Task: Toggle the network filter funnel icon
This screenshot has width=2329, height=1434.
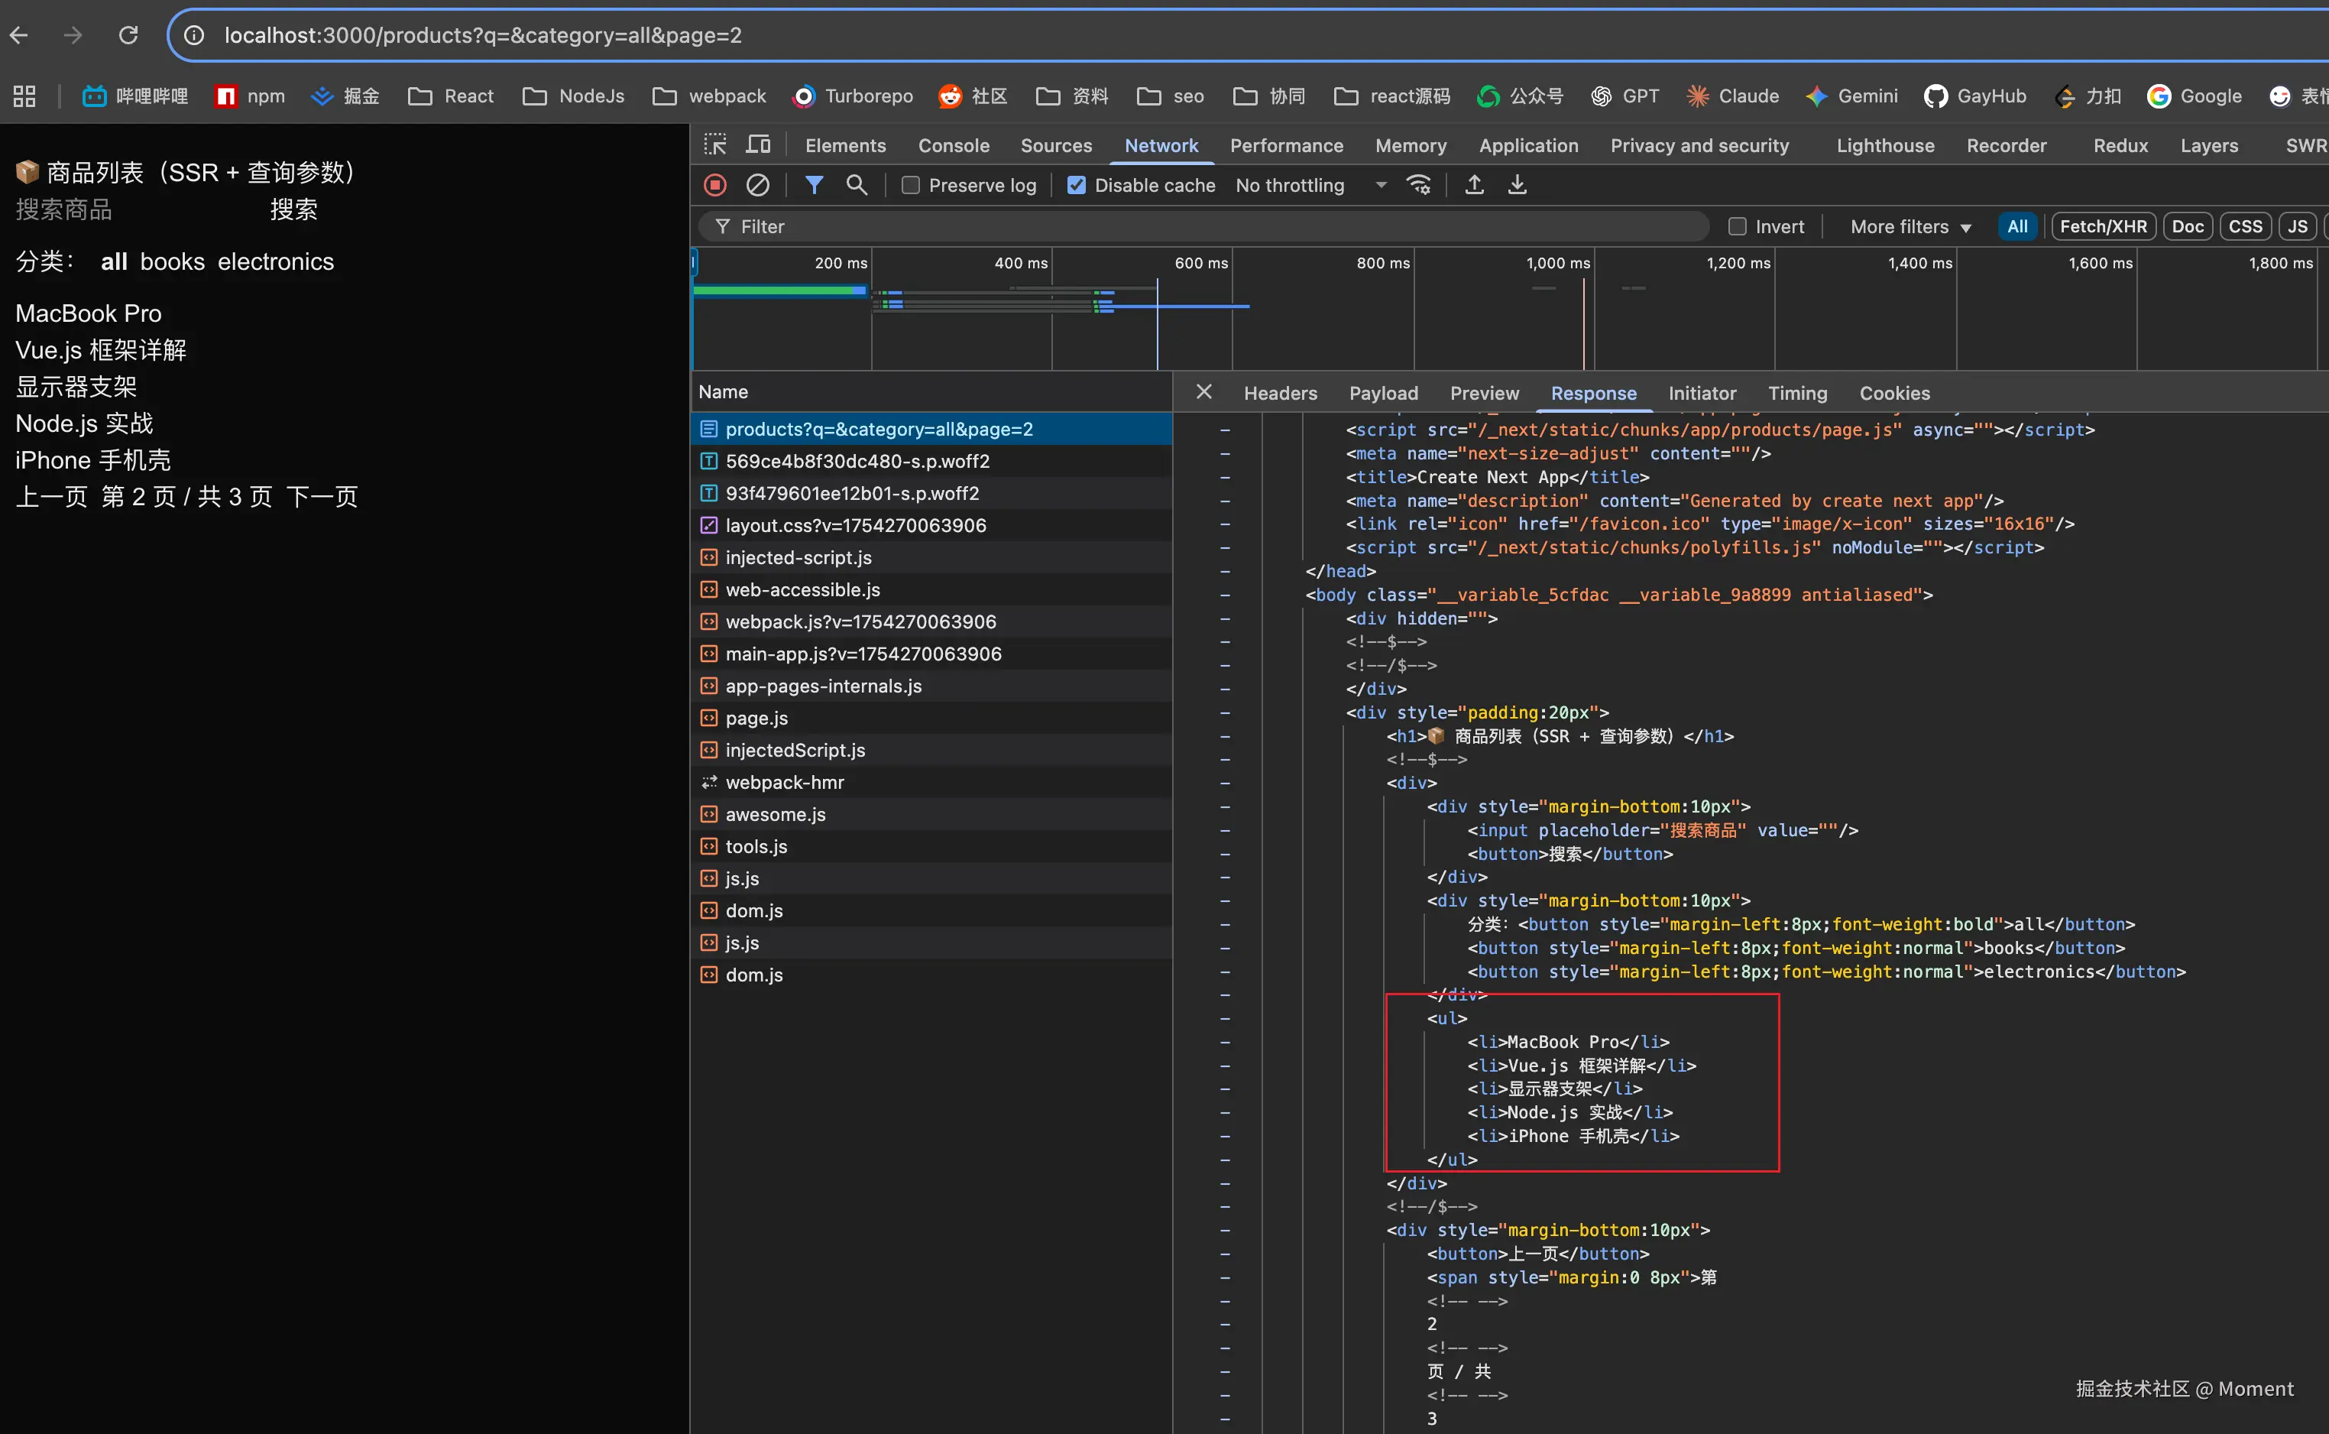Action: pos(813,185)
